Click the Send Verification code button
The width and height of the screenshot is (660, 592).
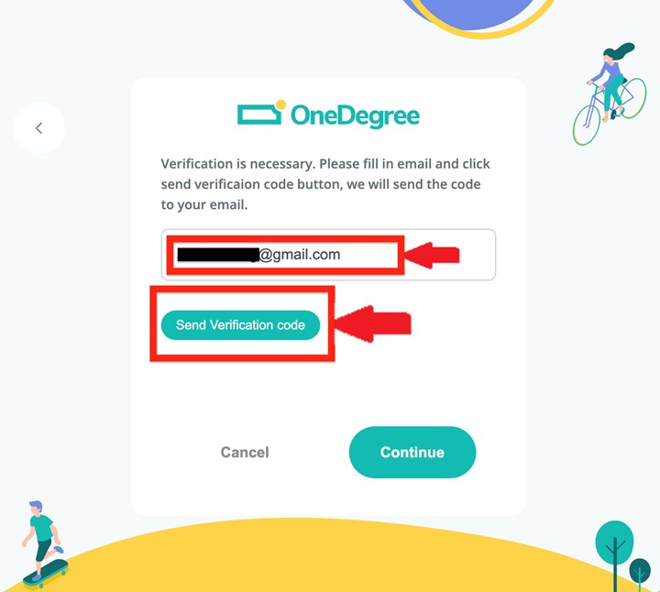(240, 324)
